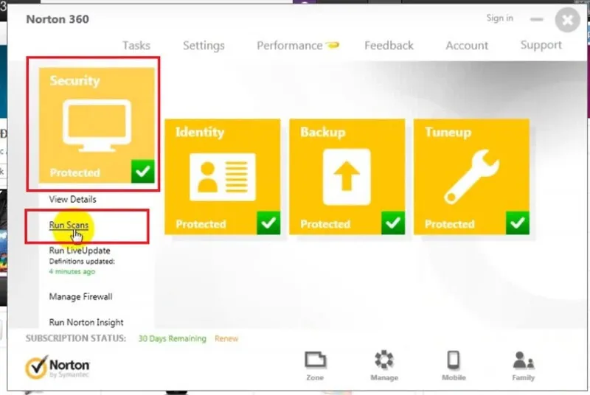The width and height of the screenshot is (590, 395).
Task: Click the View Details link
Action: point(72,199)
